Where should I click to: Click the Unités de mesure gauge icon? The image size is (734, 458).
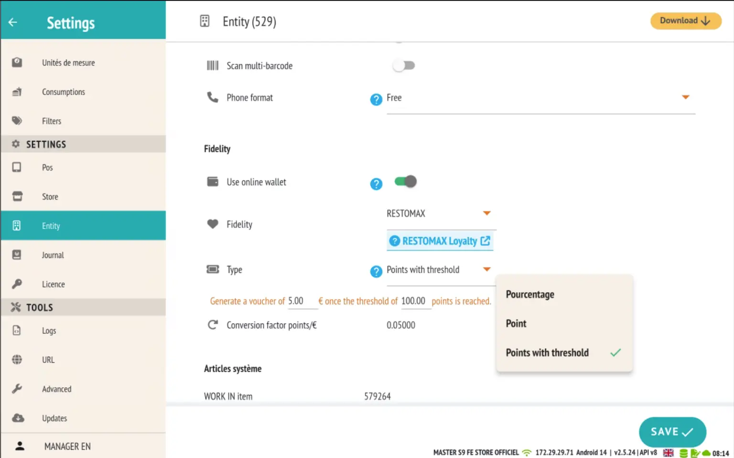(17, 62)
